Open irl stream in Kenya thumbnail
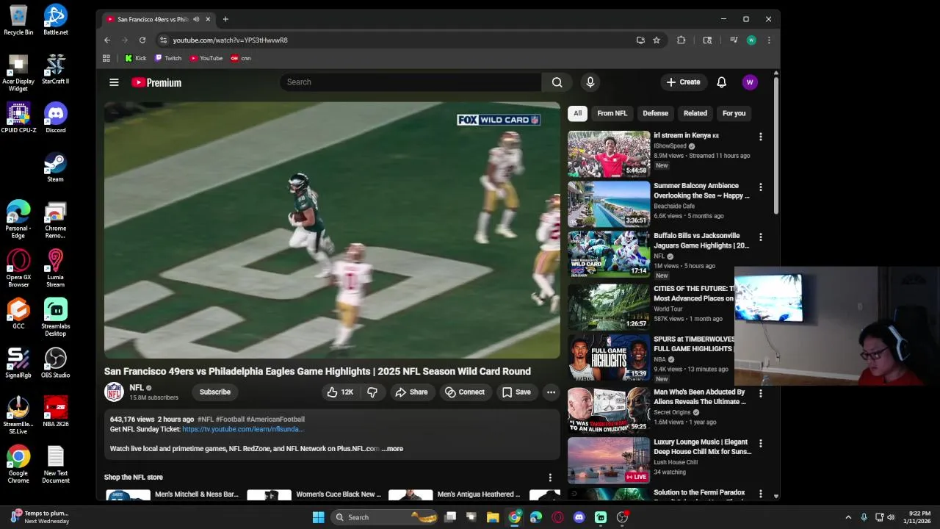The width and height of the screenshot is (940, 529). point(609,154)
